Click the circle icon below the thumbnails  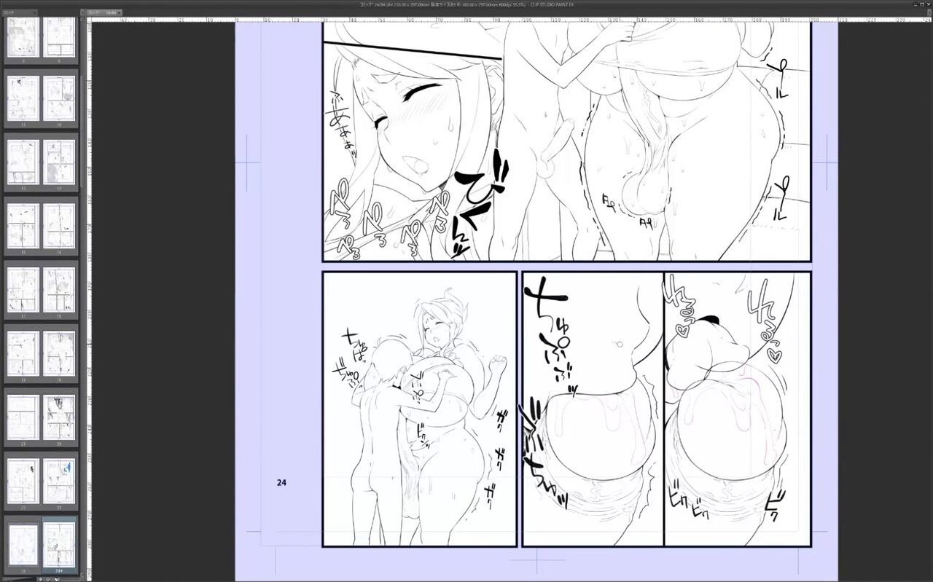(x=49, y=579)
